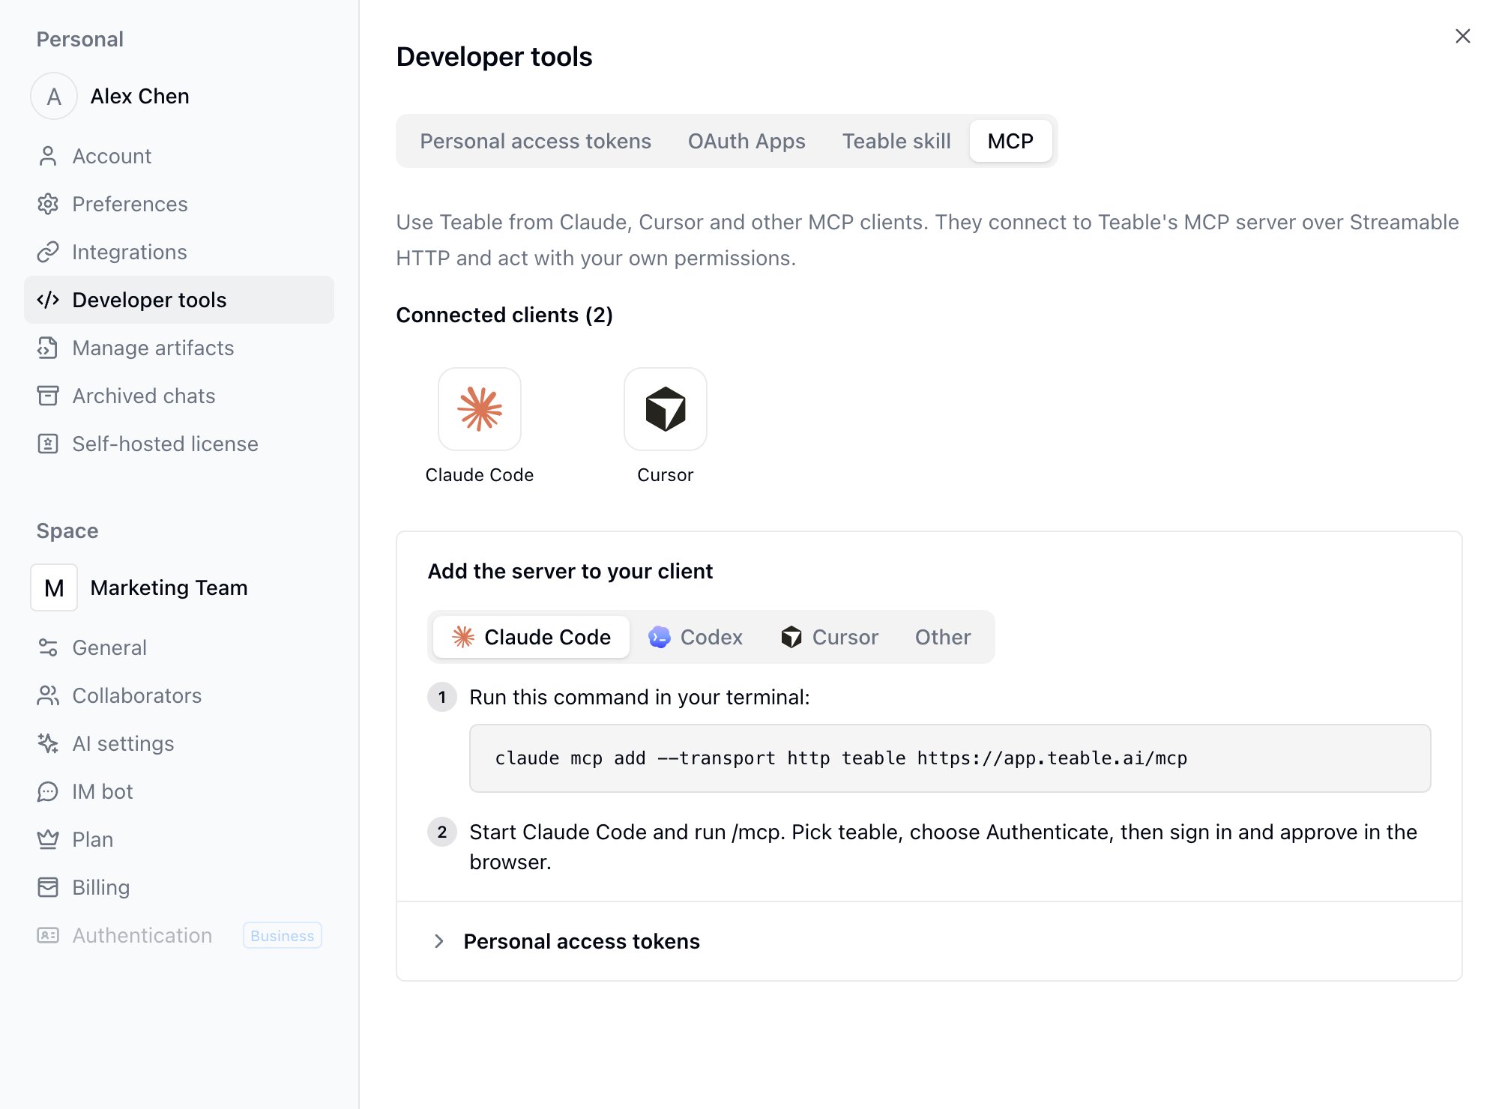Select the MCP tab
This screenshot has height=1109, width=1499.
(1010, 141)
